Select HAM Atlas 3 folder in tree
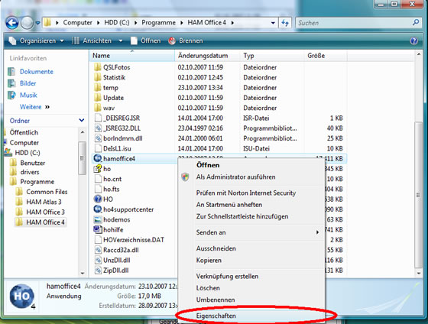Image resolution: width=428 pixels, height=324 pixels. 44,202
